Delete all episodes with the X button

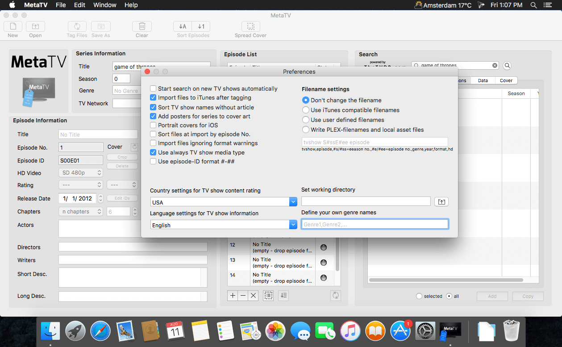click(x=254, y=296)
